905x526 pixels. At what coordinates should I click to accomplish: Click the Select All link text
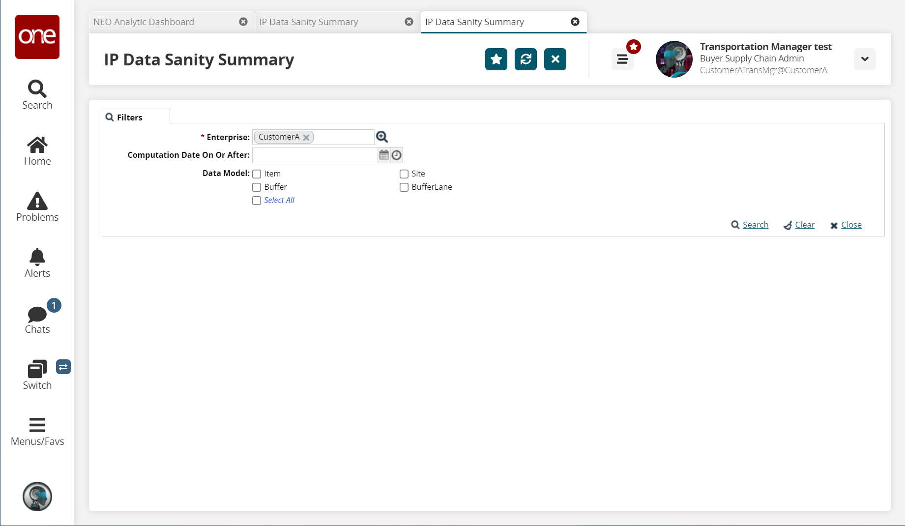click(x=279, y=200)
